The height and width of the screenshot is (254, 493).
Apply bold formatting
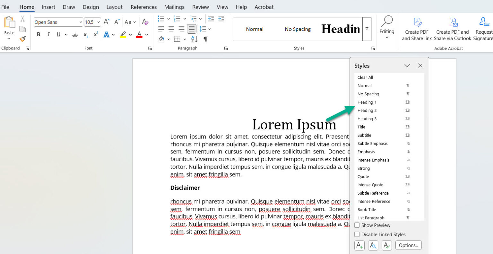[39, 34]
